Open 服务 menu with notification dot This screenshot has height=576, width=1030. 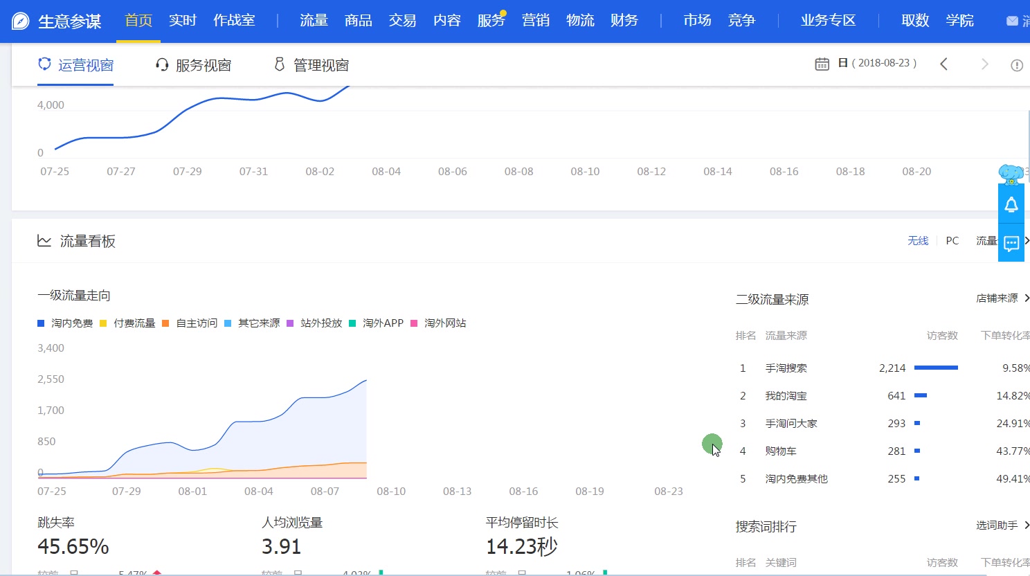pos(491,21)
